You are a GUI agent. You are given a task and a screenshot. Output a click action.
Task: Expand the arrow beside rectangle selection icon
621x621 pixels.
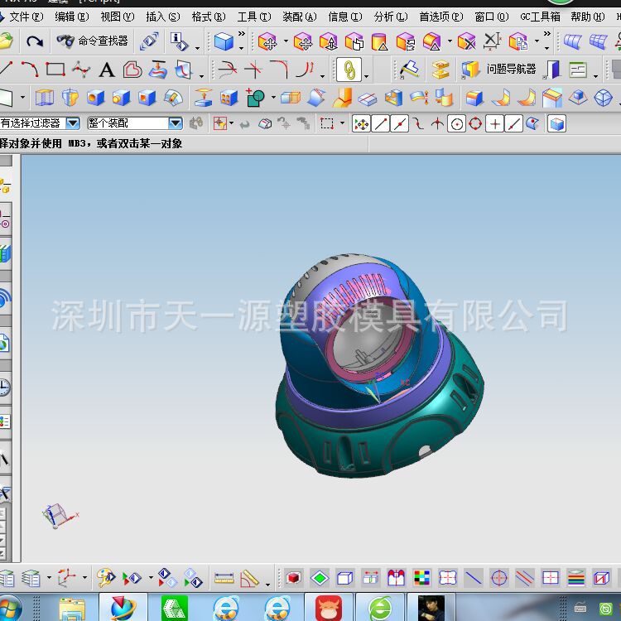(x=342, y=123)
